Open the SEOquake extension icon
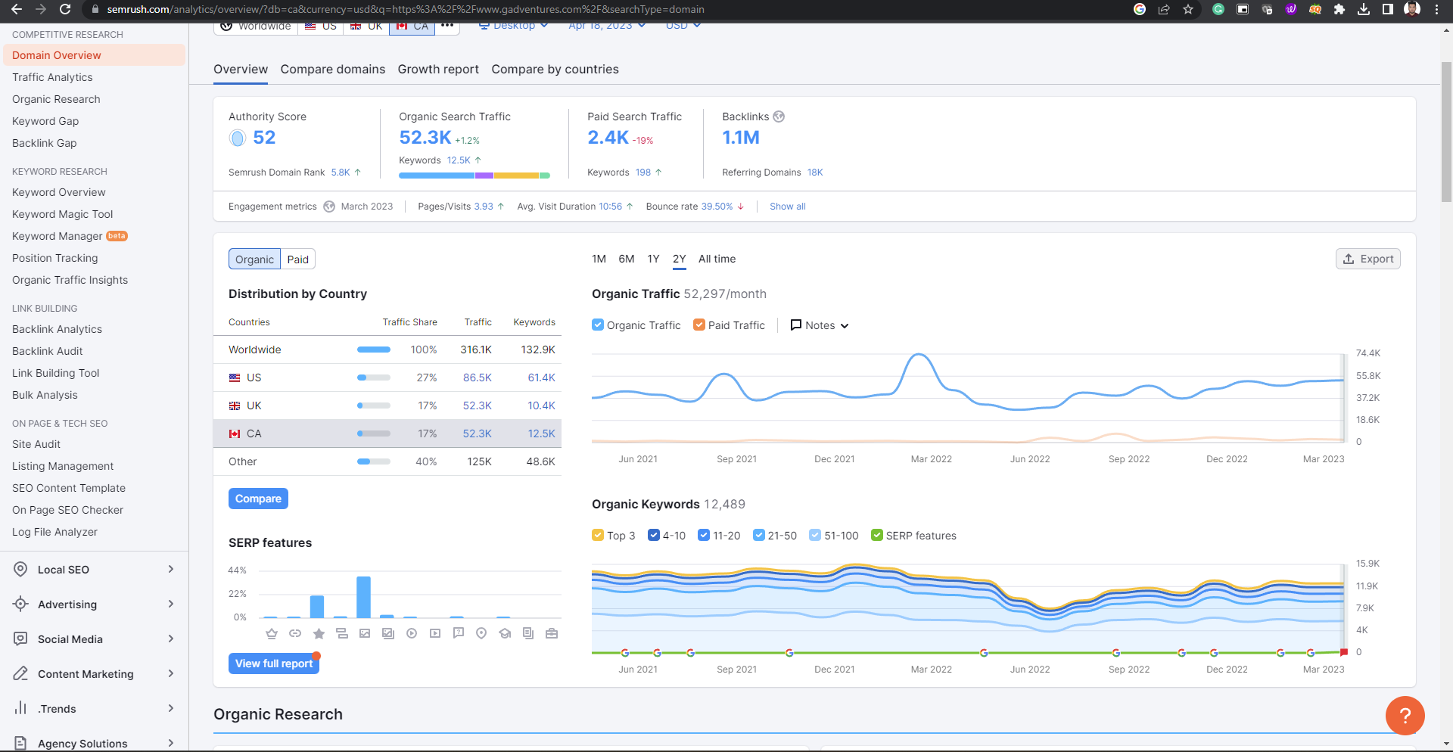 (x=1315, y=9)
